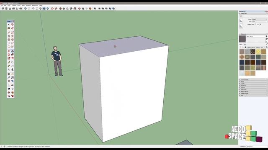Switch to materials Edit tab
Viewport: 268px width, 150px height.
click(x=245, y=45)
